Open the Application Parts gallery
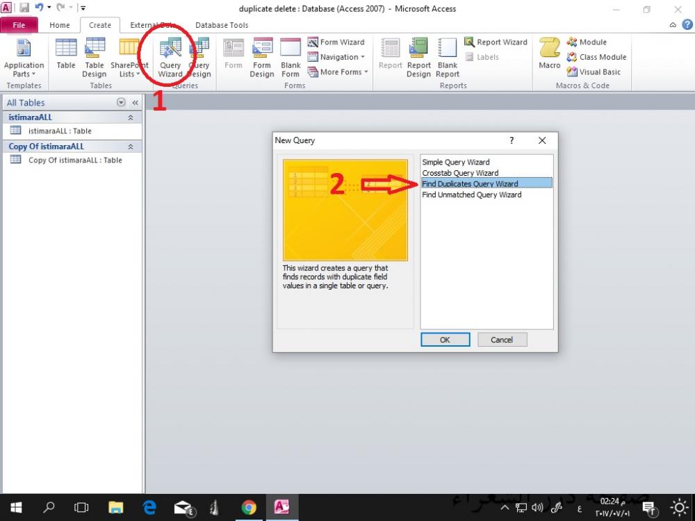695x521 pixels. [24, 58]
